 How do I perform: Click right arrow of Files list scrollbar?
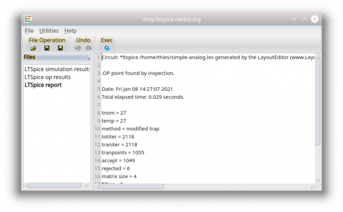87,186
